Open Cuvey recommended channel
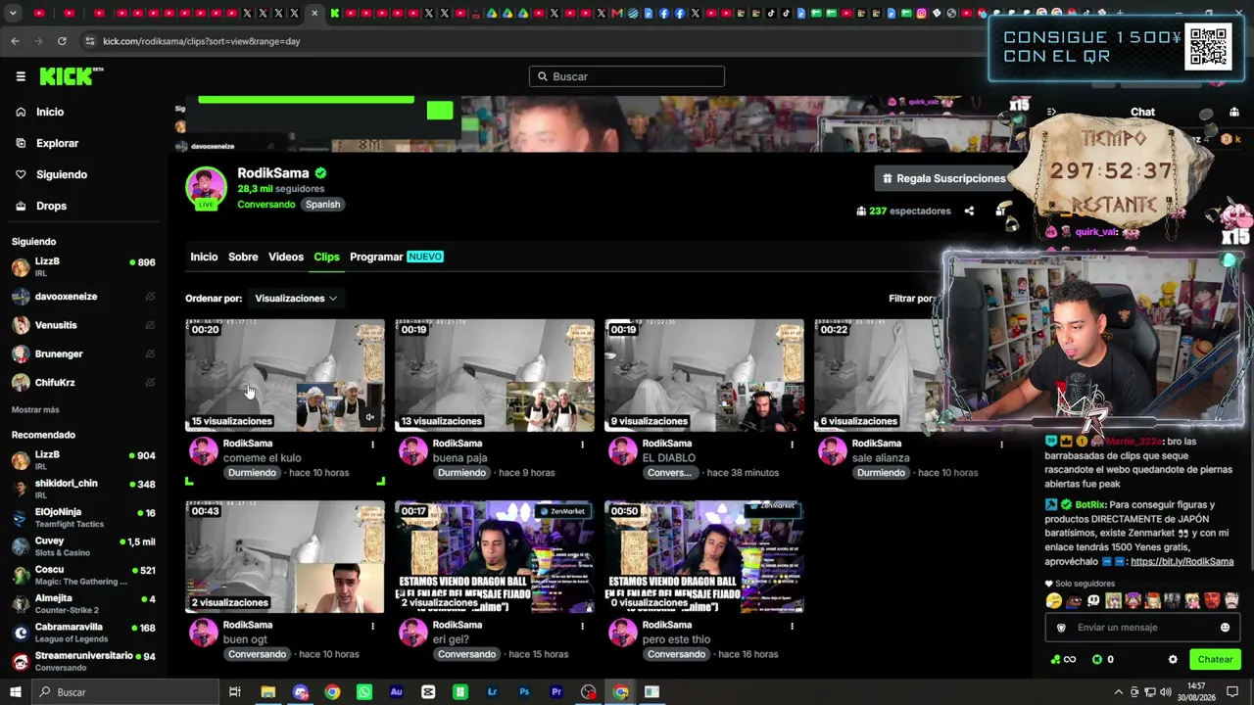The width and height of the screenshot is (1254, 705). pyautogui.click(x=83, y=545)
